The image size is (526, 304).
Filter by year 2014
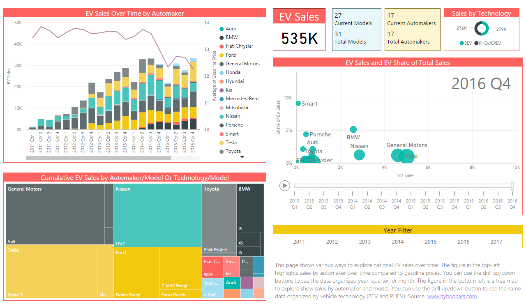tap(398, 242)
